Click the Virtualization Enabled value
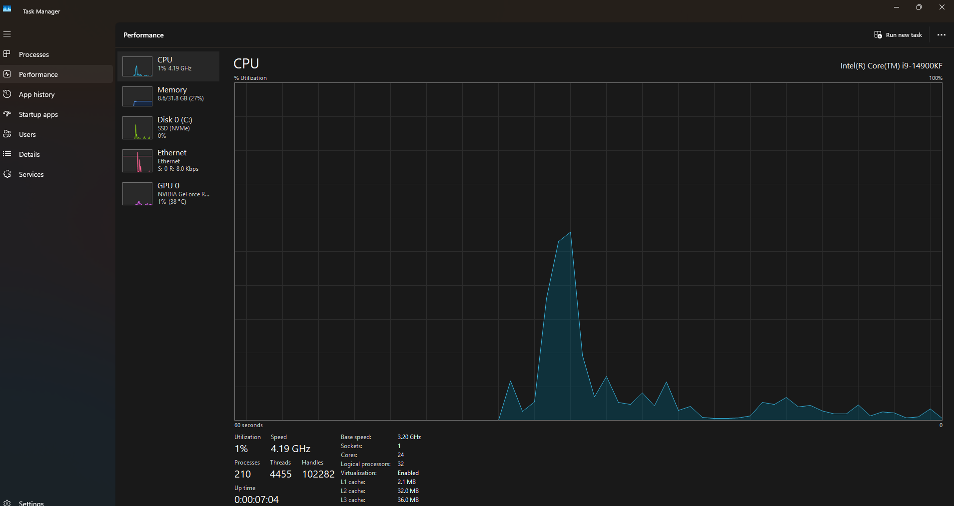The image size is (954, 506). click(408, 473)
